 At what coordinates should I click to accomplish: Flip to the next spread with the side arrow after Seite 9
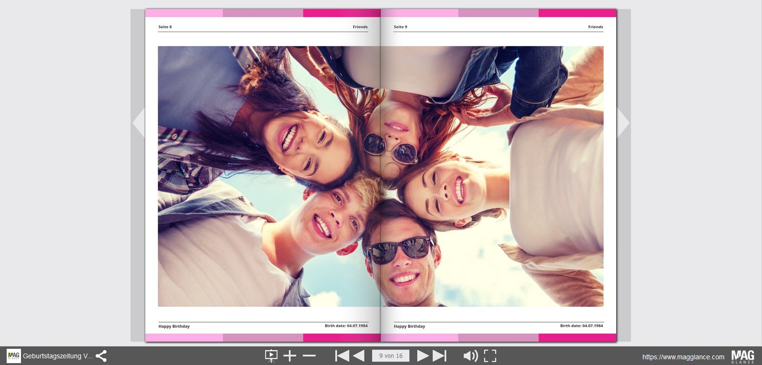coord(623,123)
